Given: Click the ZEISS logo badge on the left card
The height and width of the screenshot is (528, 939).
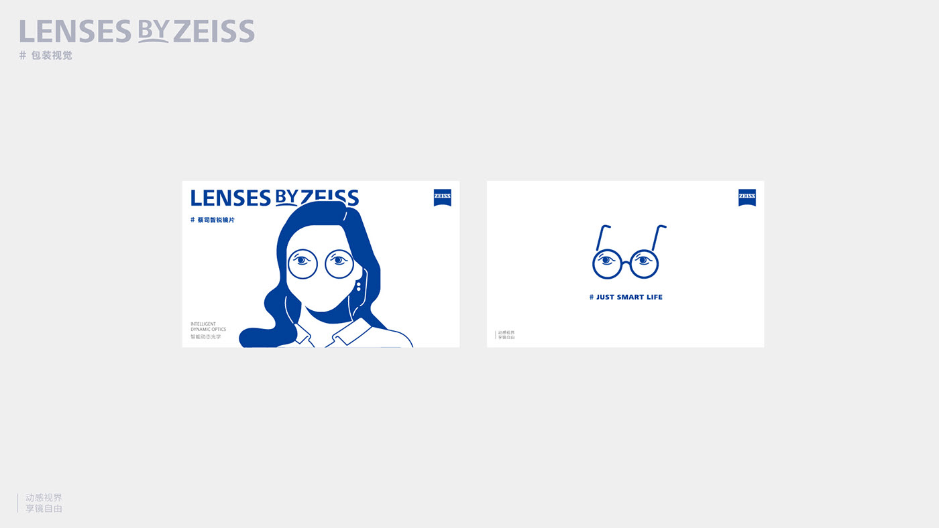Looking at the screenshot, I should [x=443, y=197].
